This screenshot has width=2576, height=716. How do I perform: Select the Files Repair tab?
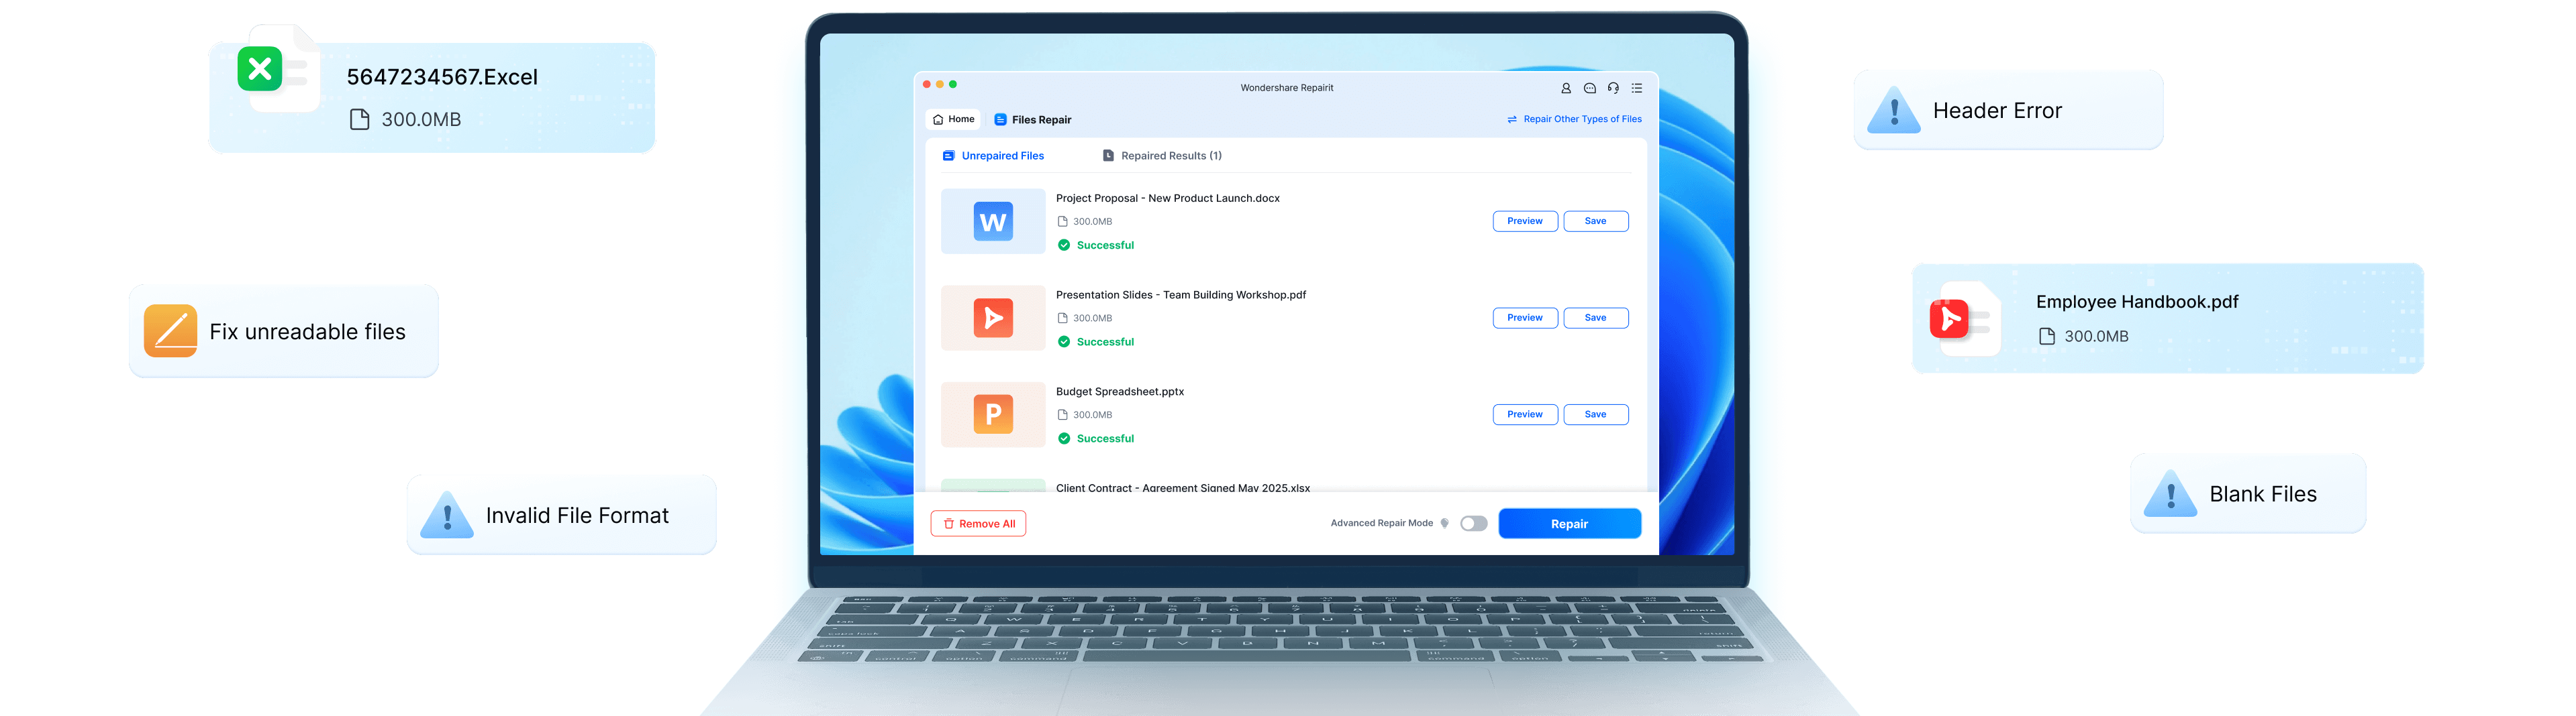click(x=1033, y=120)
